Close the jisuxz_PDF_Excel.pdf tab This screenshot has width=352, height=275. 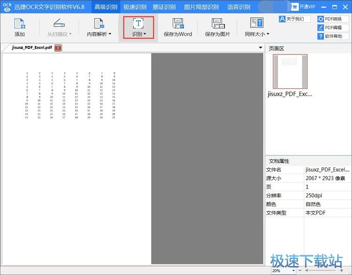click(58, 48)
